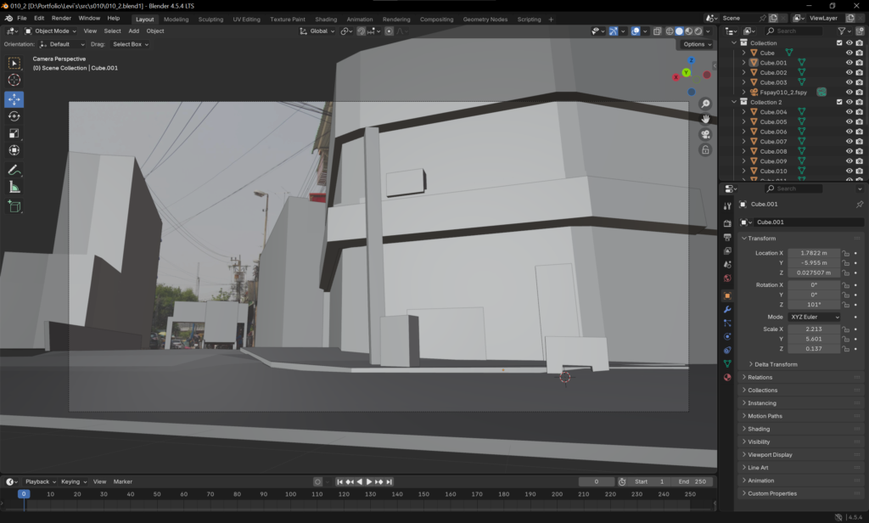Open the Render menu
Image resolution: width=869 pixels, height=523 pixels.
click(x=61, y=18)
